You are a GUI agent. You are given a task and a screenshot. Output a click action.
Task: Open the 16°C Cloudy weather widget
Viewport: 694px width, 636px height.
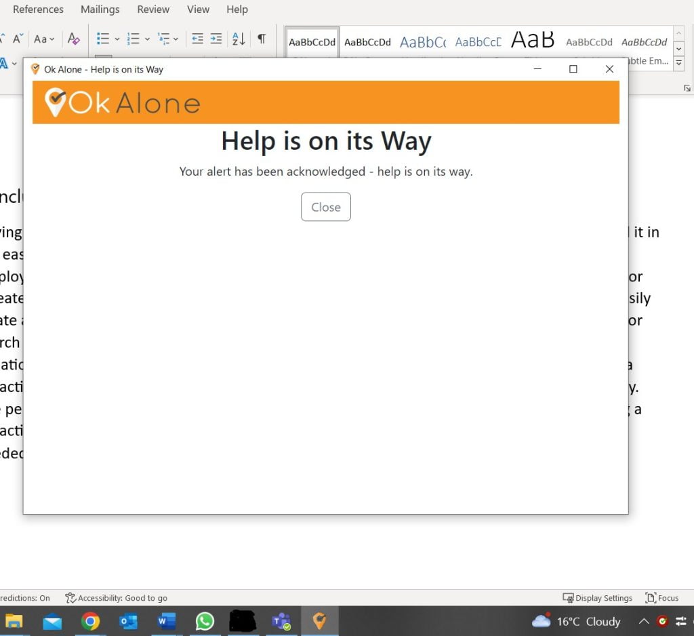576,621
